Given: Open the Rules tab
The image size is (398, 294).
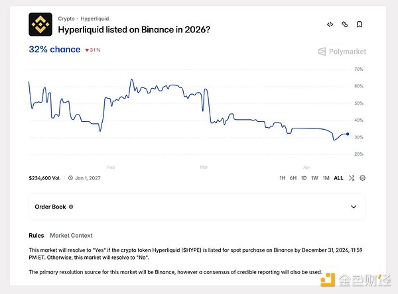Looking at the screenshot, I should tap(36, 235).
